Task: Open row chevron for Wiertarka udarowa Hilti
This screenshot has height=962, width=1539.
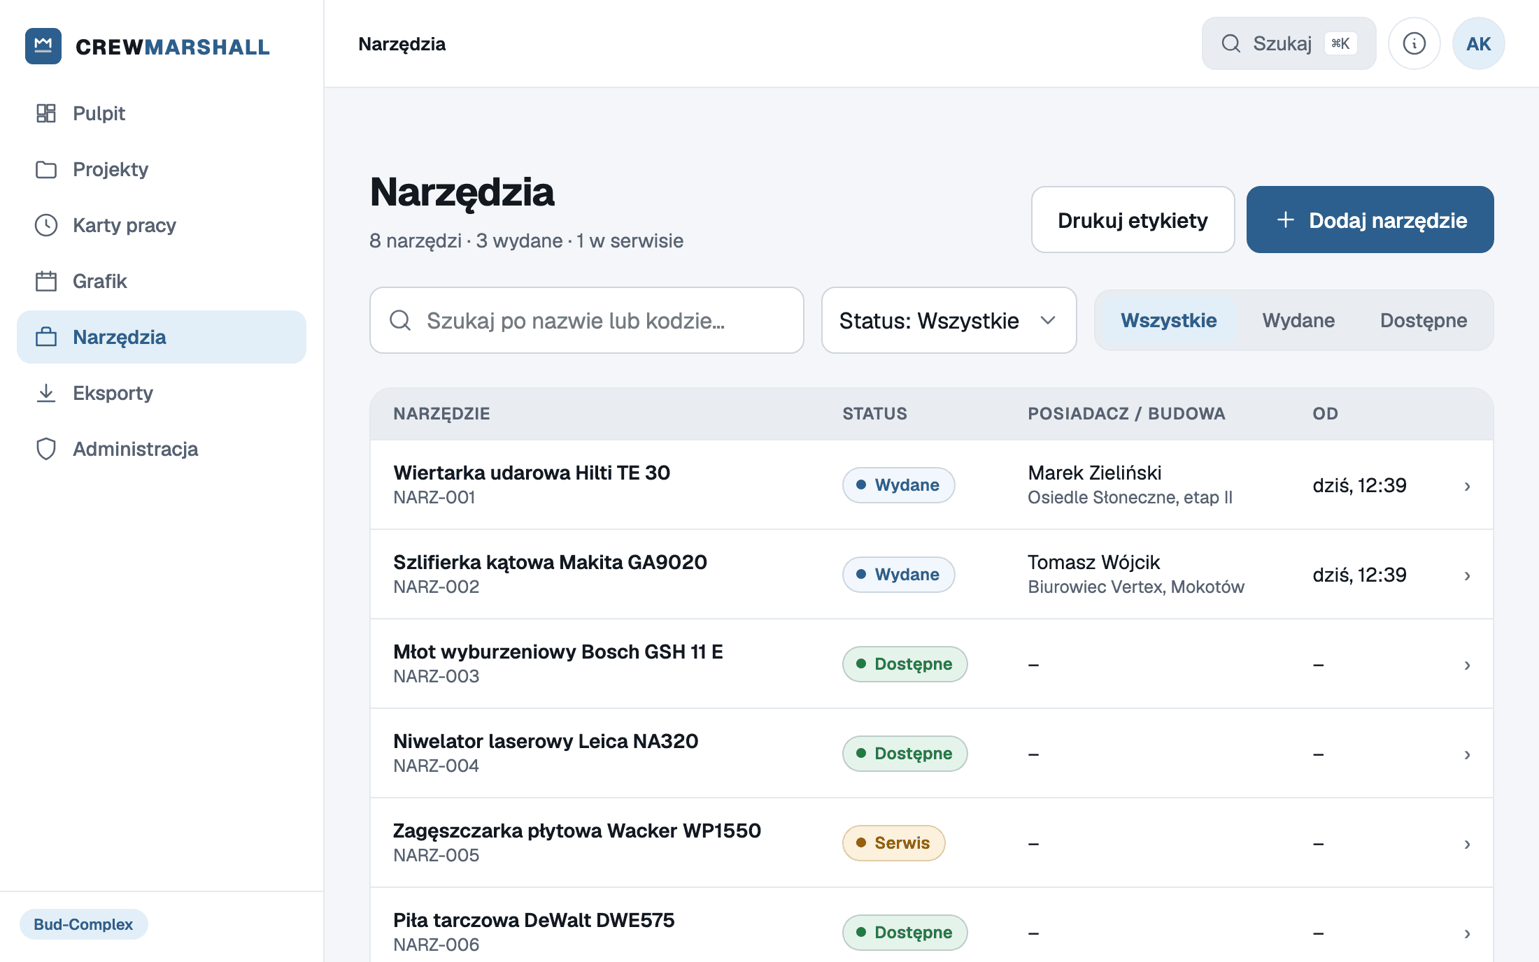Action: pyautogui.click(x=1467, y=486)
